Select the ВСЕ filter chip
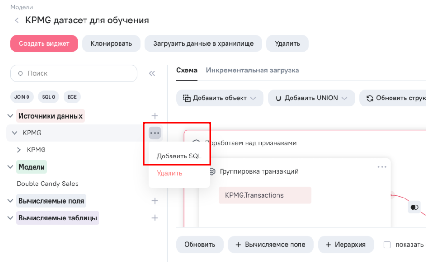426x262 pixels. [72, 97]
